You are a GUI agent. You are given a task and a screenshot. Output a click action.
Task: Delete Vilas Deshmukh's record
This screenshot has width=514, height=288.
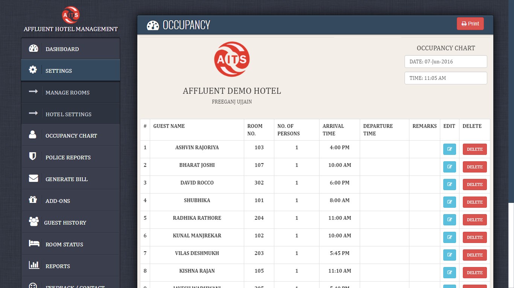(x=475, y=255)
